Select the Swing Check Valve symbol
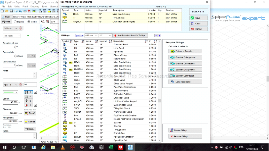This screenshot has height=151, width=269. (65, 105)
